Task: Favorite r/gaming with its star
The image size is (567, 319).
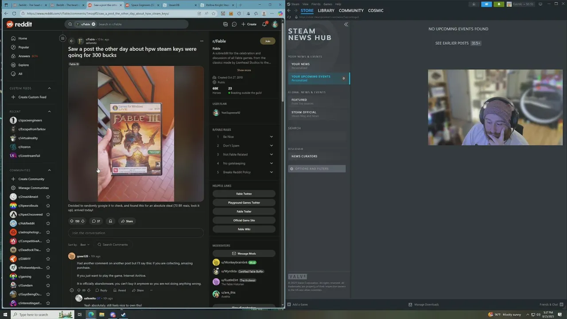Action: click(48, 276)
